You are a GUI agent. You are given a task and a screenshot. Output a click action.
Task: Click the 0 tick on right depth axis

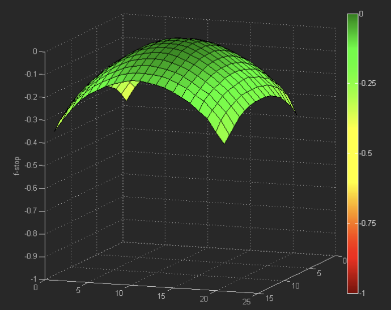coord(345,261)
